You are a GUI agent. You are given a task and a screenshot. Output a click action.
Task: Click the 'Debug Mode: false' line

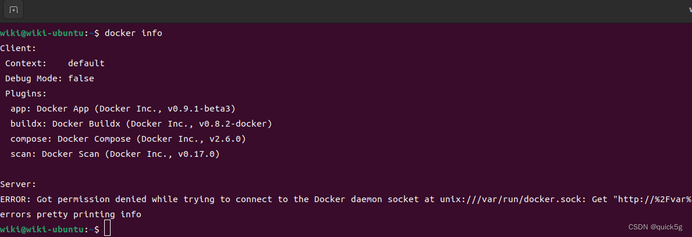pyautogui.click(x=49, y=78)
